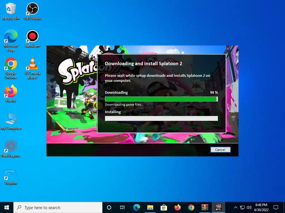Viewport: 285px width, 213px height.
Task: Click the 'Downloading game files..' status text
Action: tap(124, 105)
